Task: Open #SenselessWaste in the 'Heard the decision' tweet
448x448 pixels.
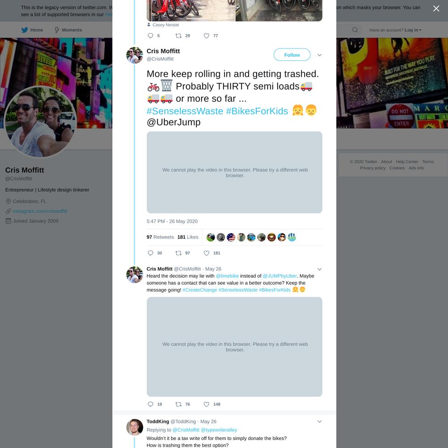Action: click(238, 290)
